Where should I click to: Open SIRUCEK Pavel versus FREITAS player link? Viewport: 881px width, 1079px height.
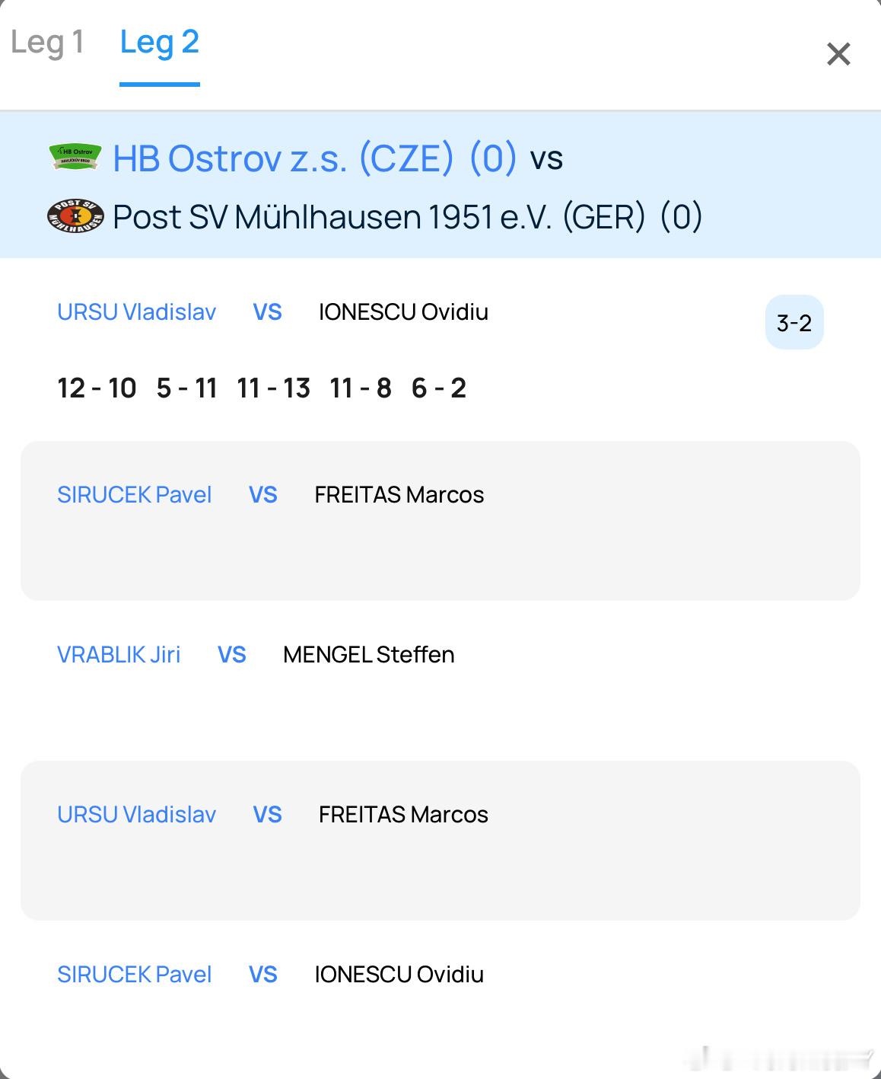(x=135, y=495)
